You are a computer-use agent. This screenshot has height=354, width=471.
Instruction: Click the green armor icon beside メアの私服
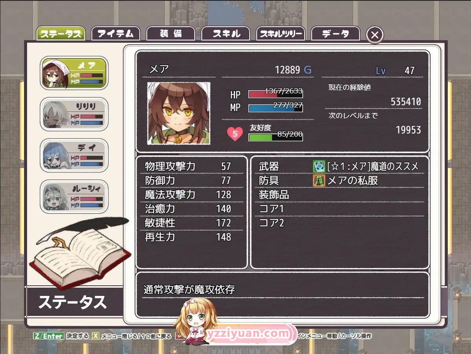(319, 181)
